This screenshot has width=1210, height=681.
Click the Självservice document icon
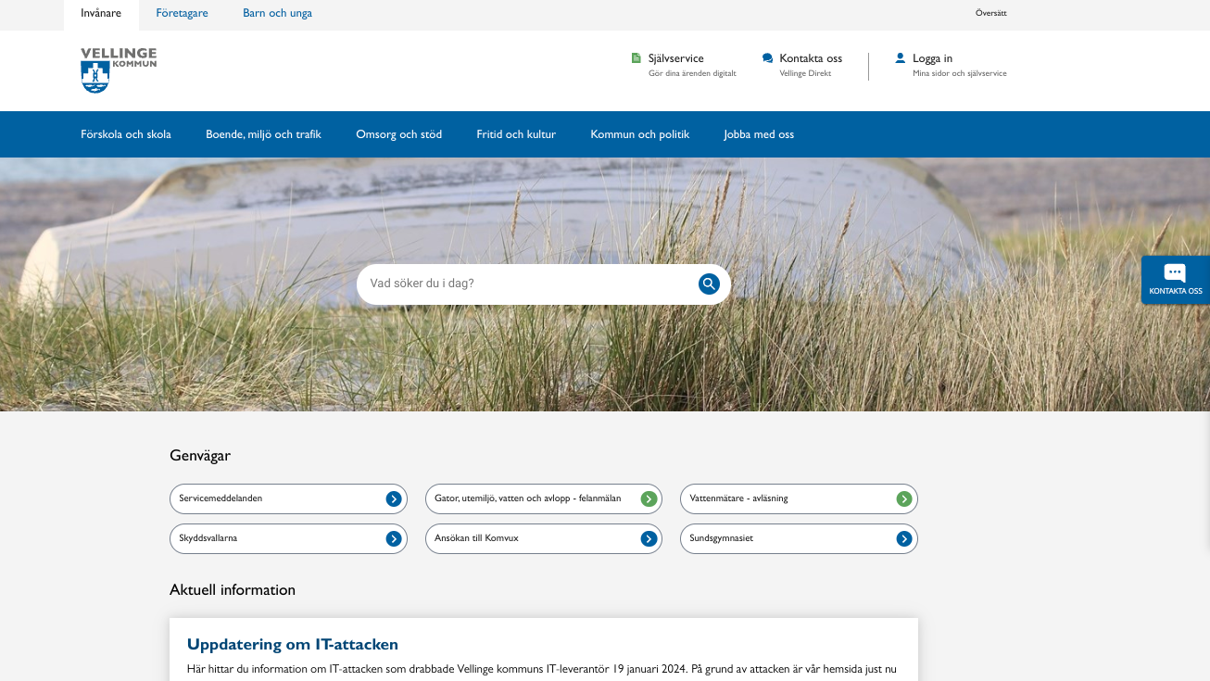(637, 57)
